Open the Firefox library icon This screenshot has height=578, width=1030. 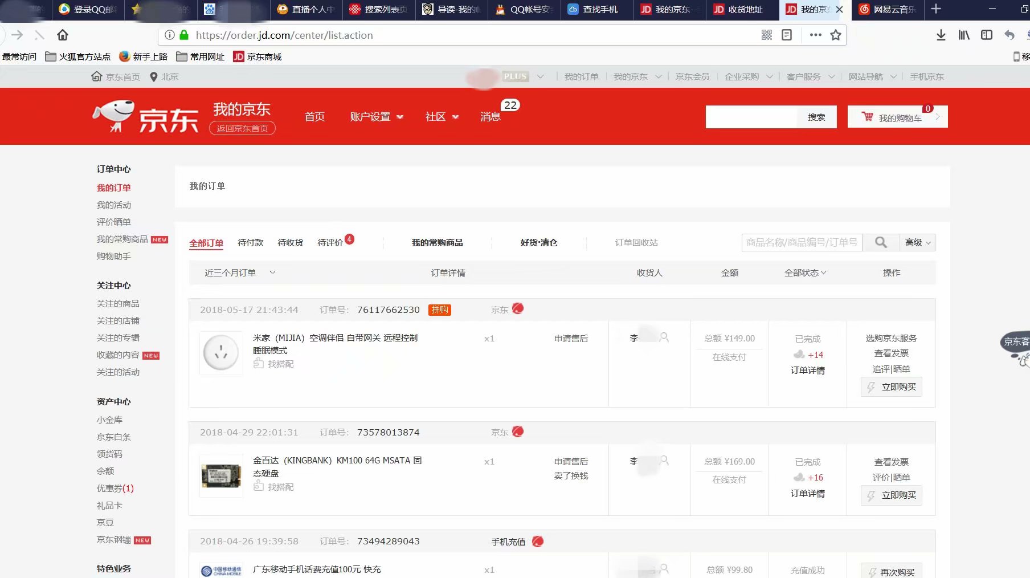pyautogui.click(x=964, y=35)
